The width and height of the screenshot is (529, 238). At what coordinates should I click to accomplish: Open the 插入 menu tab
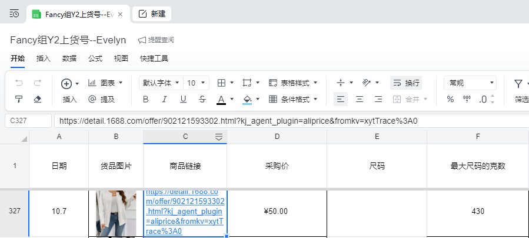(44, 59)
